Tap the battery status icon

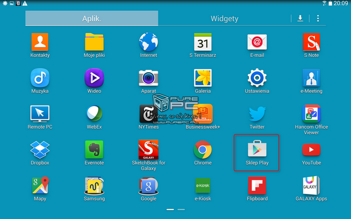point(330,3)
